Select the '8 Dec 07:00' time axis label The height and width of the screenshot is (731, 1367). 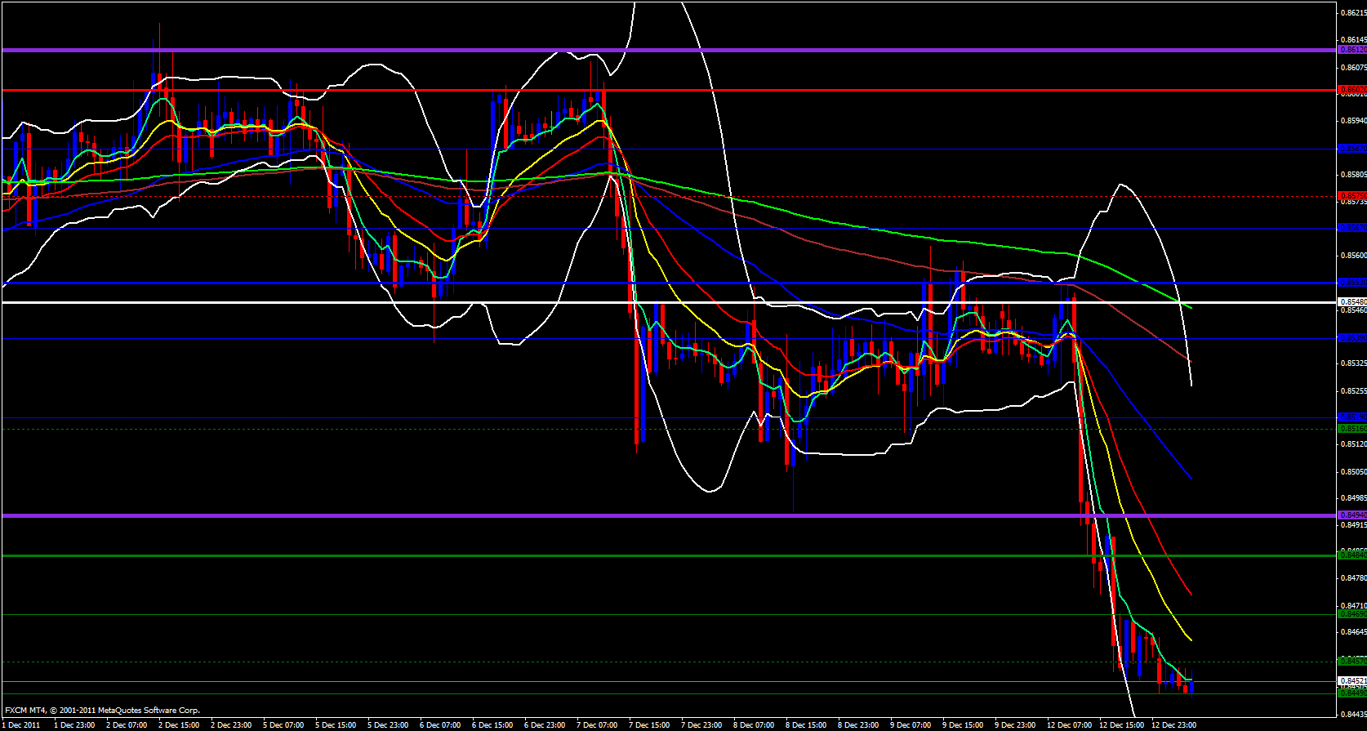click(754, 725)
